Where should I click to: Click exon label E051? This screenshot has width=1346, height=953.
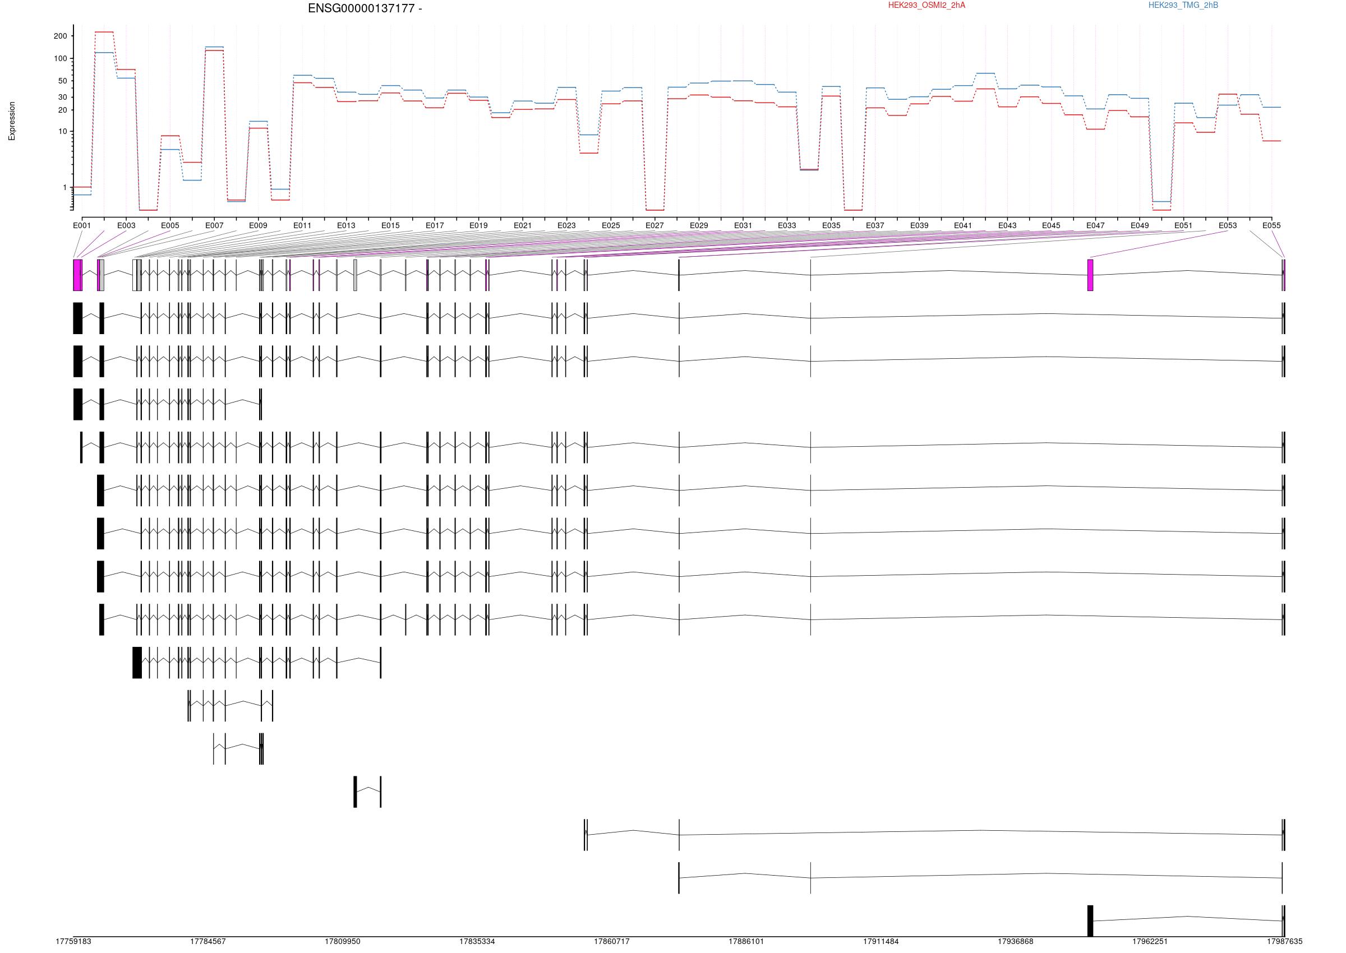(1183, 225)
